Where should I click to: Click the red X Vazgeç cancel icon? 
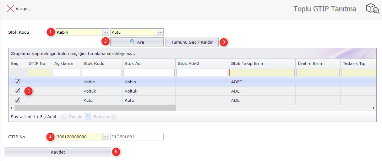click(x=10, y=9)
